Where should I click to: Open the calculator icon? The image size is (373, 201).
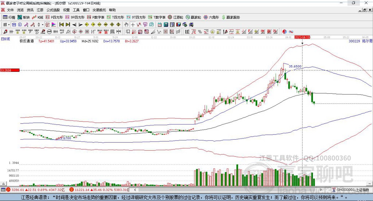coord(166,25)
